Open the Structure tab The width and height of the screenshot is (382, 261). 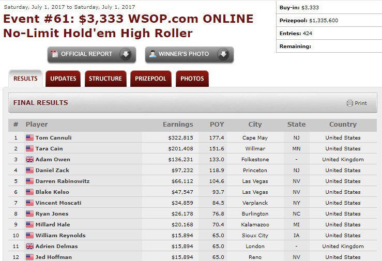tap(105, 79)
